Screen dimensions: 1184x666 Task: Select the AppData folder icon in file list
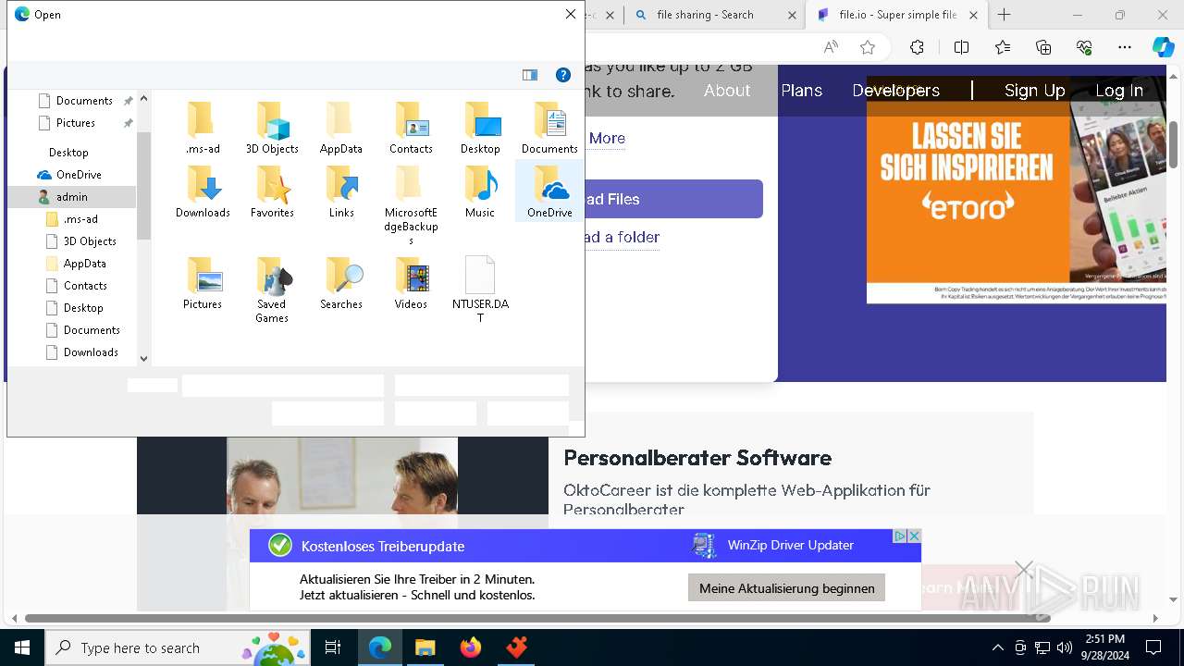pyautogui.click(x=340, y=120)
